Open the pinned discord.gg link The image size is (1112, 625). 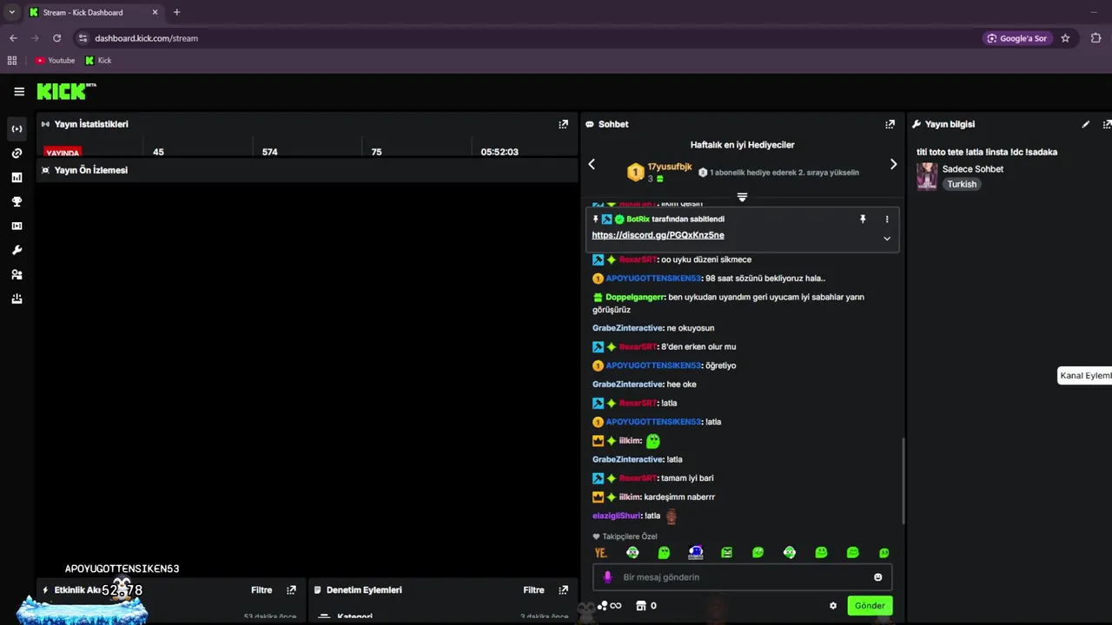[658, 235]
